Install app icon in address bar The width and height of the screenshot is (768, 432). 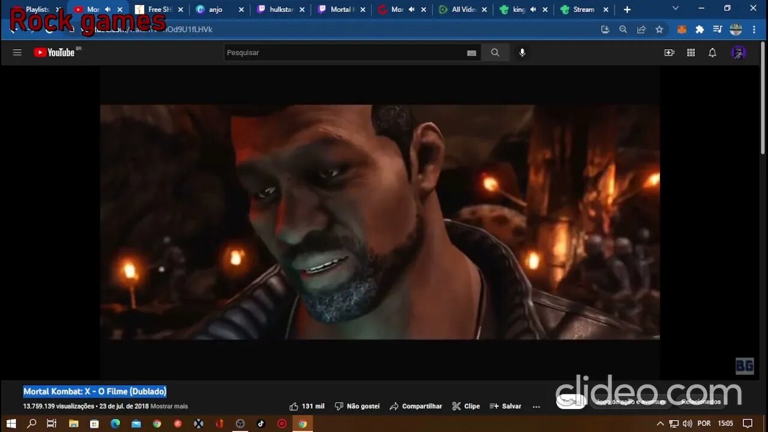[x=605, y=29]
